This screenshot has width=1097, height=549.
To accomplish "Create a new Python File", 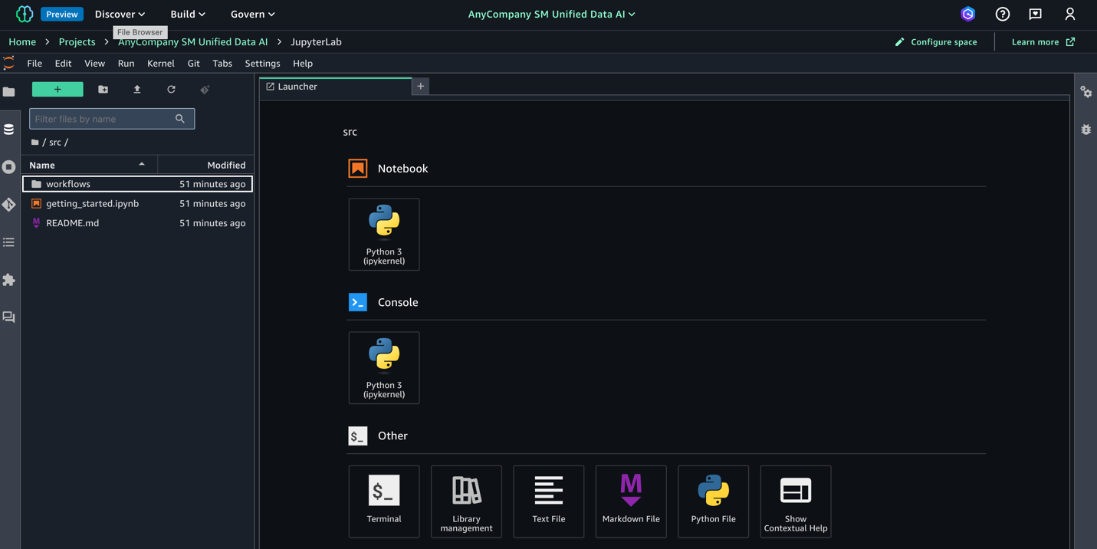I will (714, 501).
